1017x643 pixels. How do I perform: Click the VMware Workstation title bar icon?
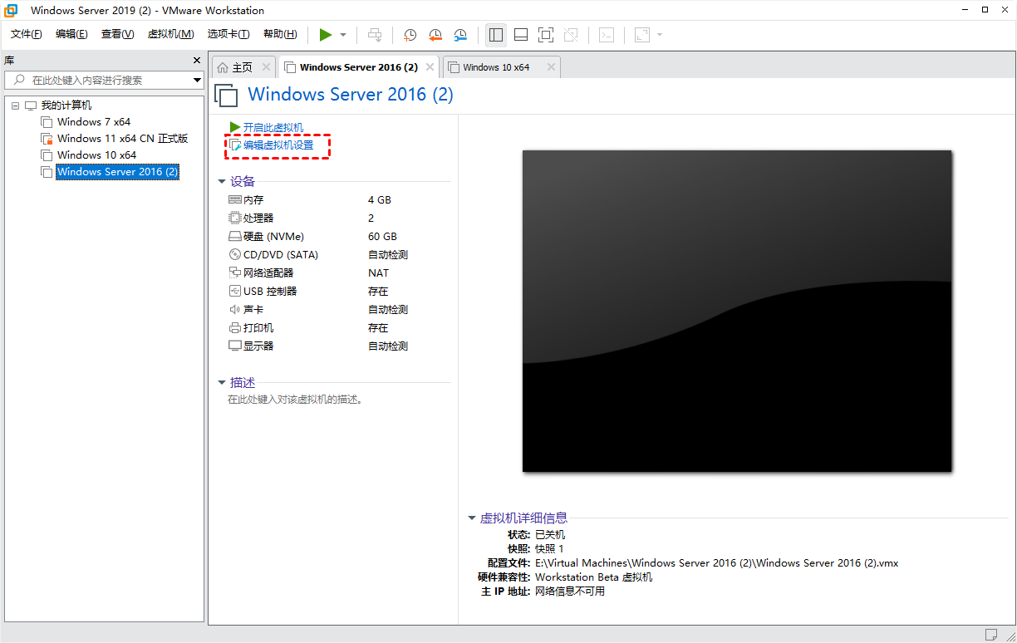pos(11,10)
